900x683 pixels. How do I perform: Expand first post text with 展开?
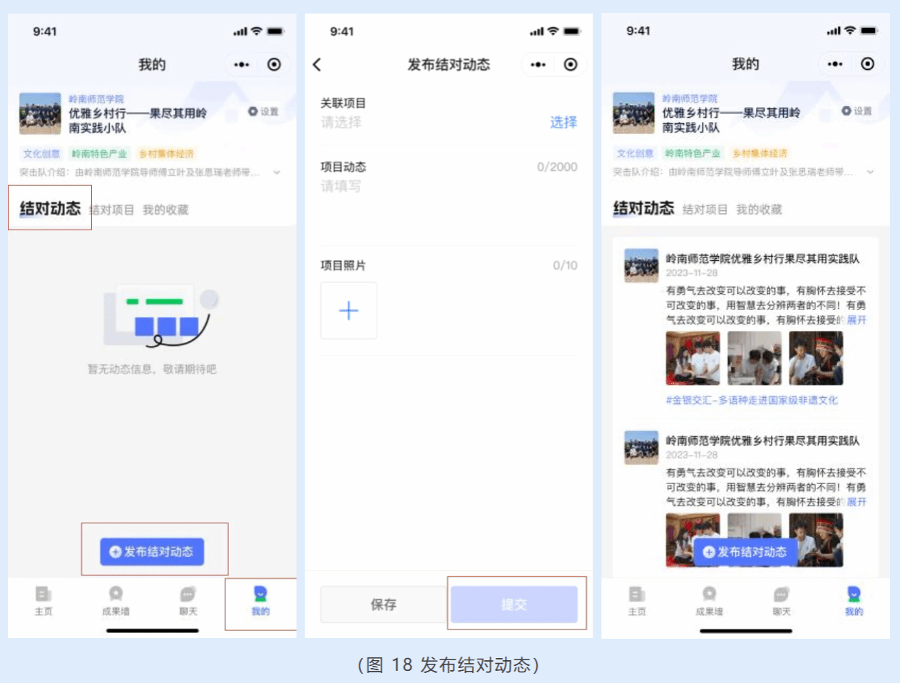tap(856, 320)
